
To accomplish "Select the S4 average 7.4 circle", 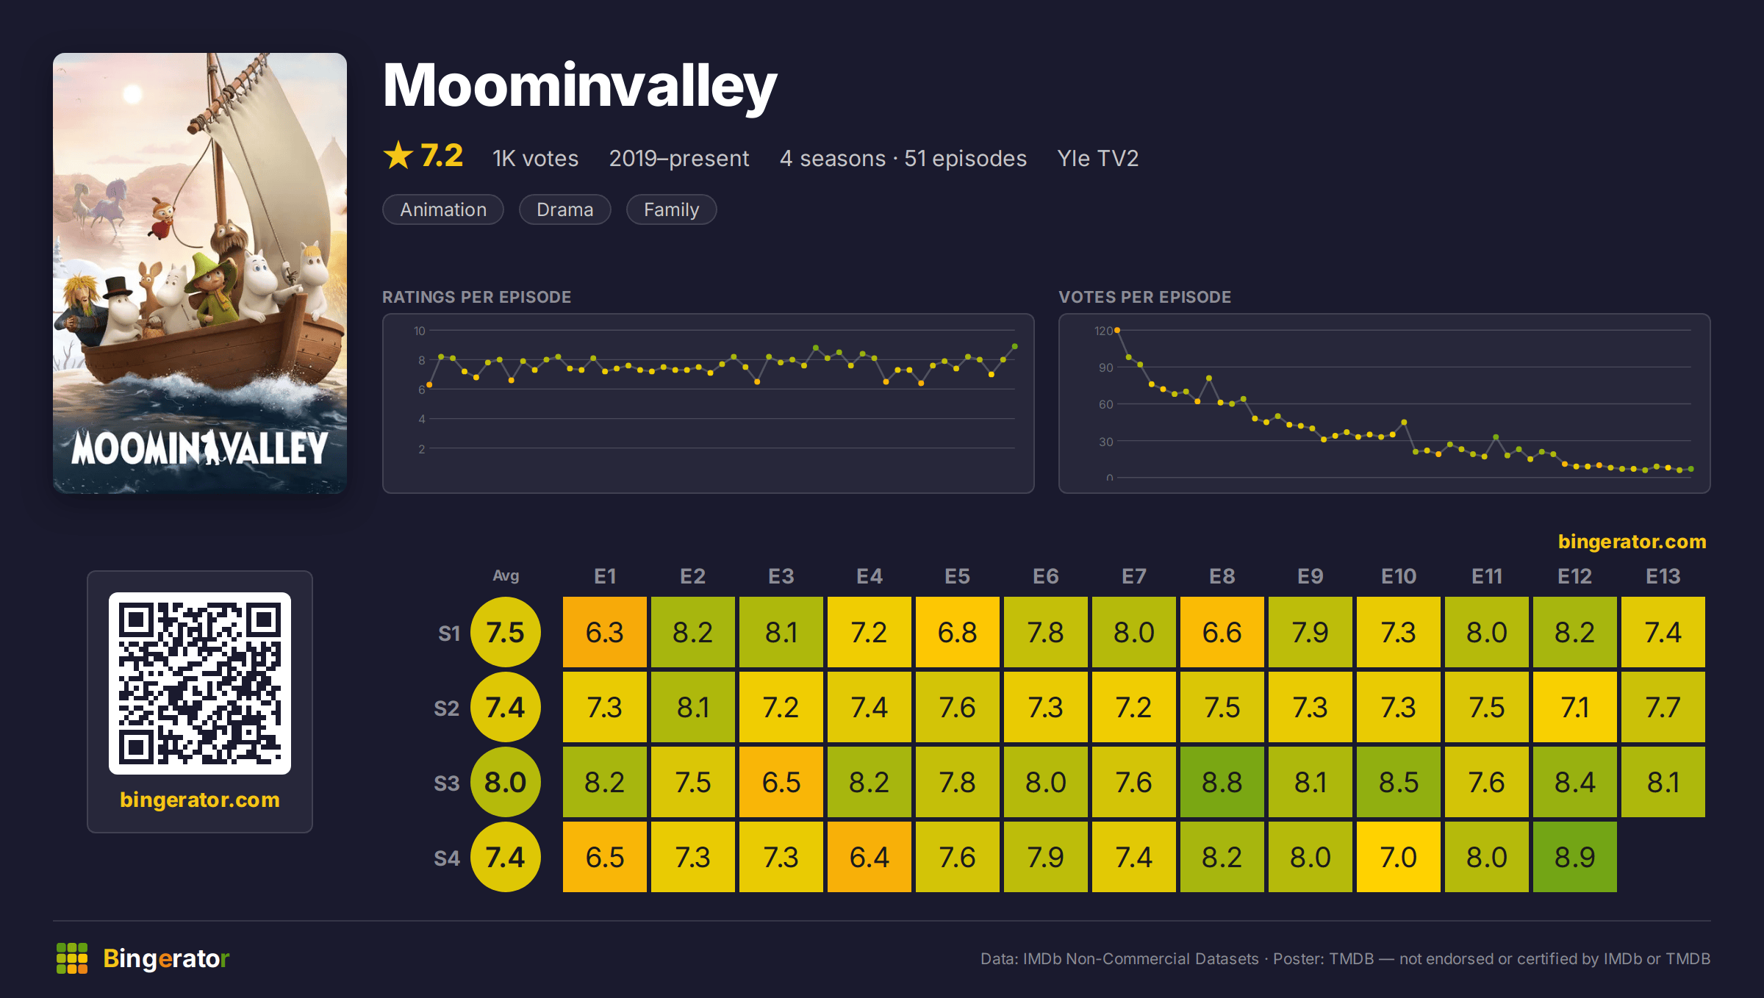I will tap(506, 858).
